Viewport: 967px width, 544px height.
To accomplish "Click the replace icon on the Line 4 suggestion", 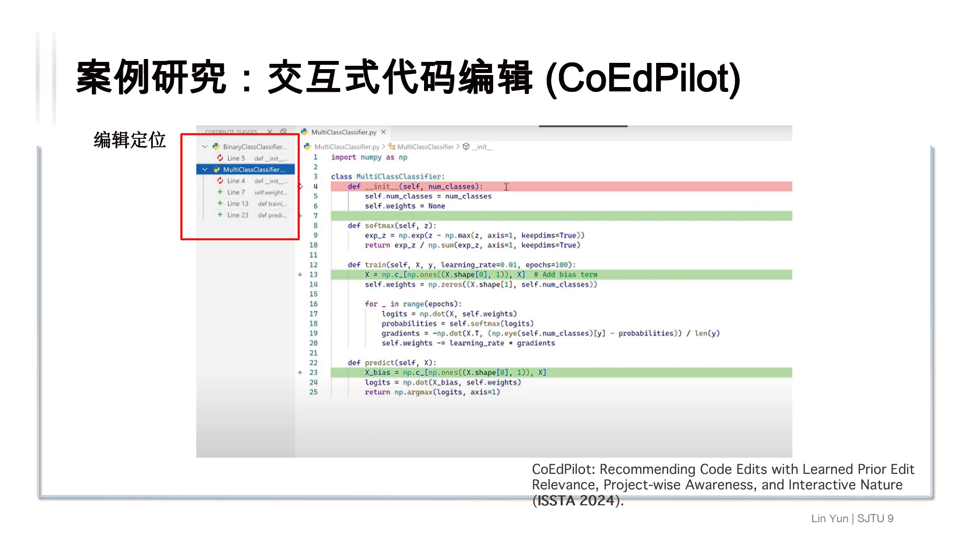I will [220, 181].
